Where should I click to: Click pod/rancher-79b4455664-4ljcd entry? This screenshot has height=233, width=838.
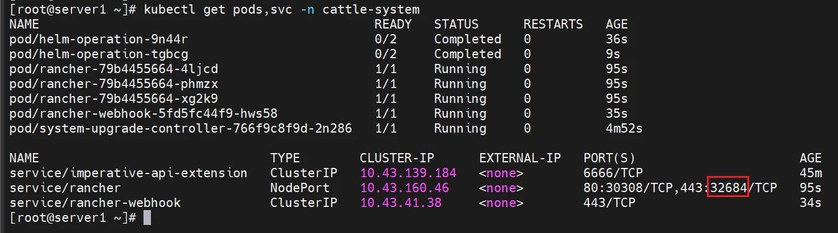pyautogui.click(x=114, y=69)
